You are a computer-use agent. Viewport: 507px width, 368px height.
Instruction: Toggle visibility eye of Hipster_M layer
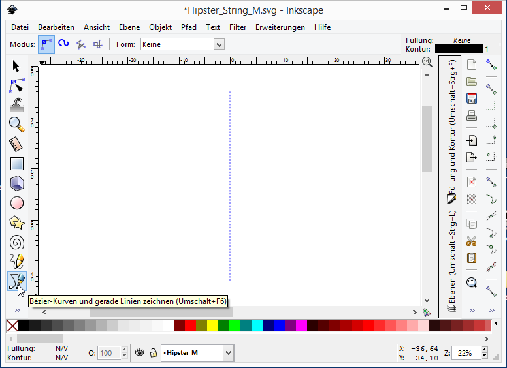point(139,353)
